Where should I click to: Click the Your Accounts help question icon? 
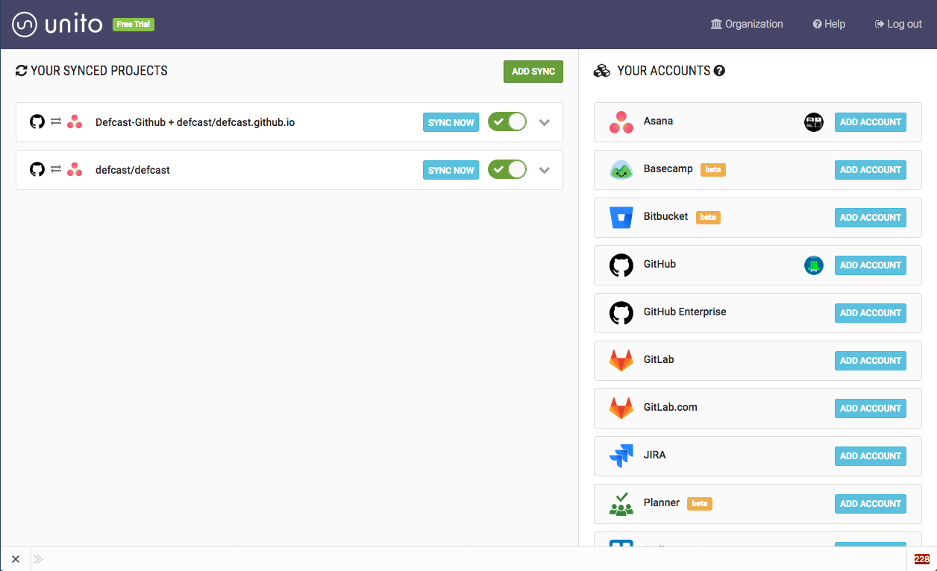pyautogui.click(x=719, y=71)
